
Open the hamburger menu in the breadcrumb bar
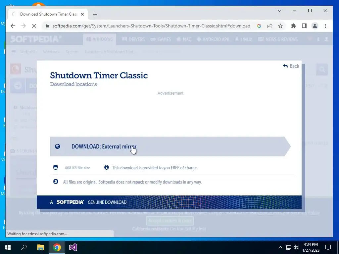pos(14,52)
